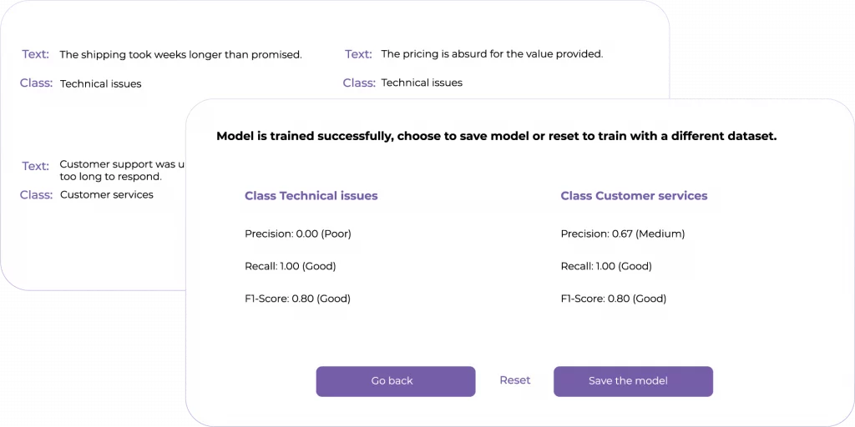Click the Go back button
The width and height of the screenshot is (855, 427).
click(x=395, y=381)
